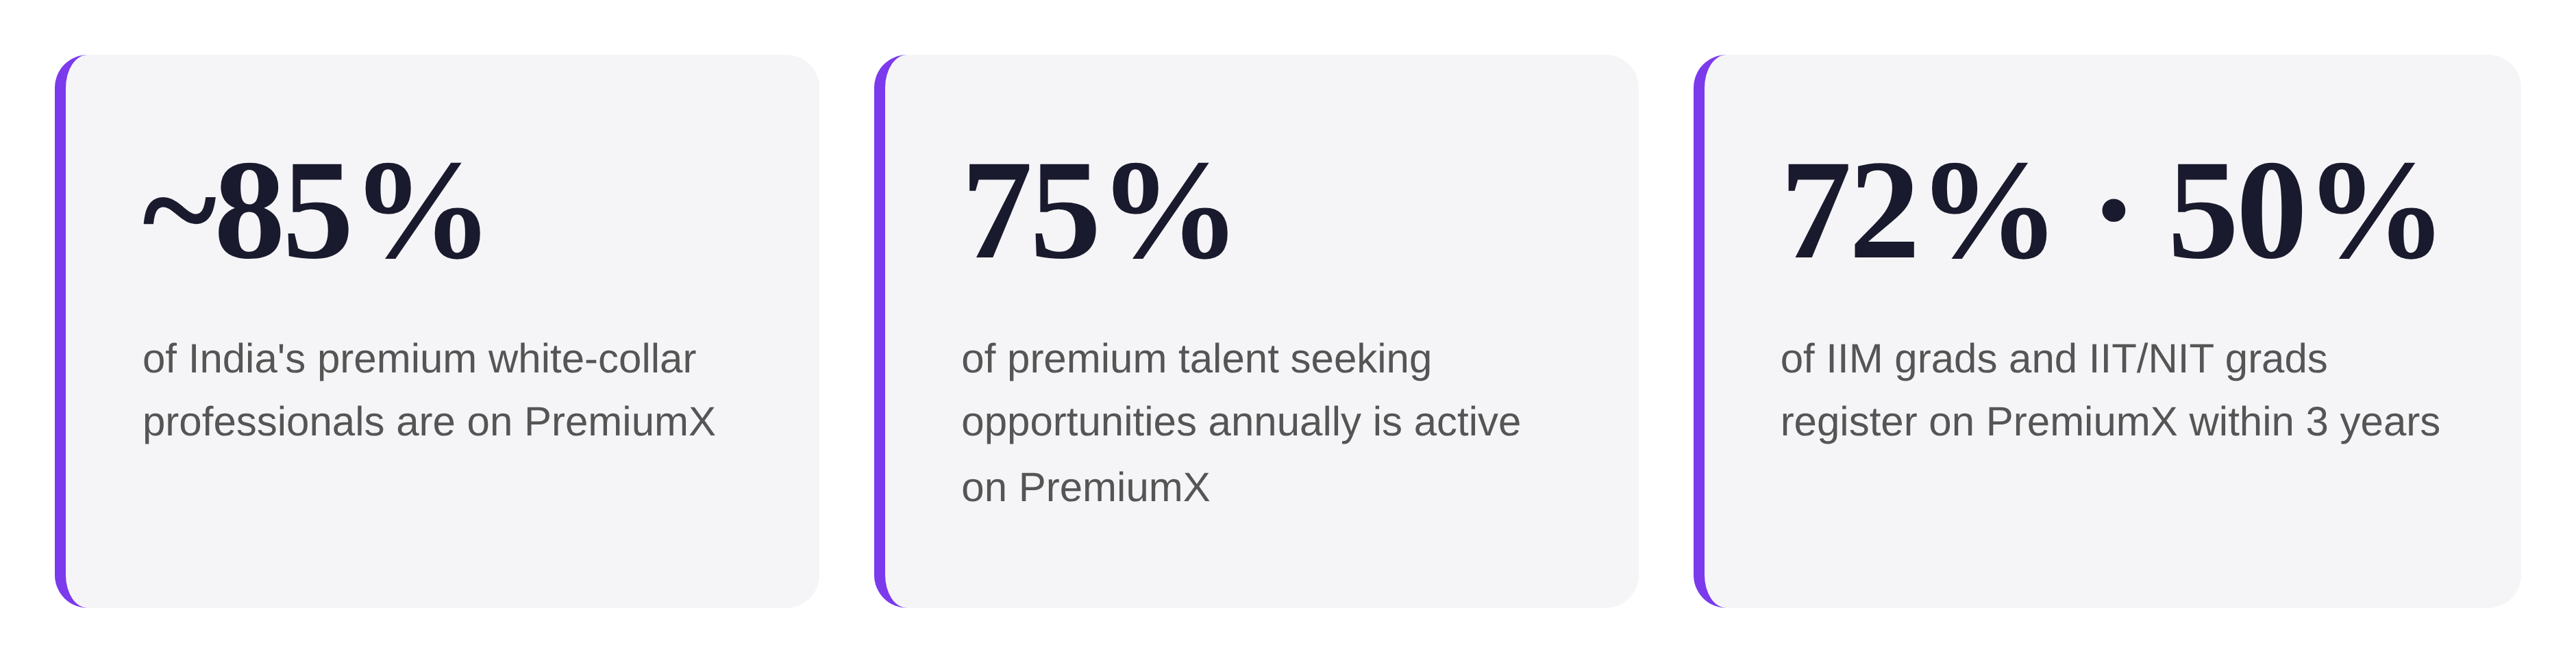Click "register on PremiumX within 3 years" line
2576x660 pixels.
tap(2109, 422)
